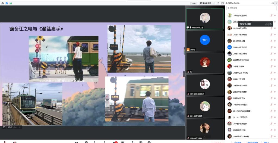
Task: Select member row 20英语3班 付
Action: (x=251, y=130)
